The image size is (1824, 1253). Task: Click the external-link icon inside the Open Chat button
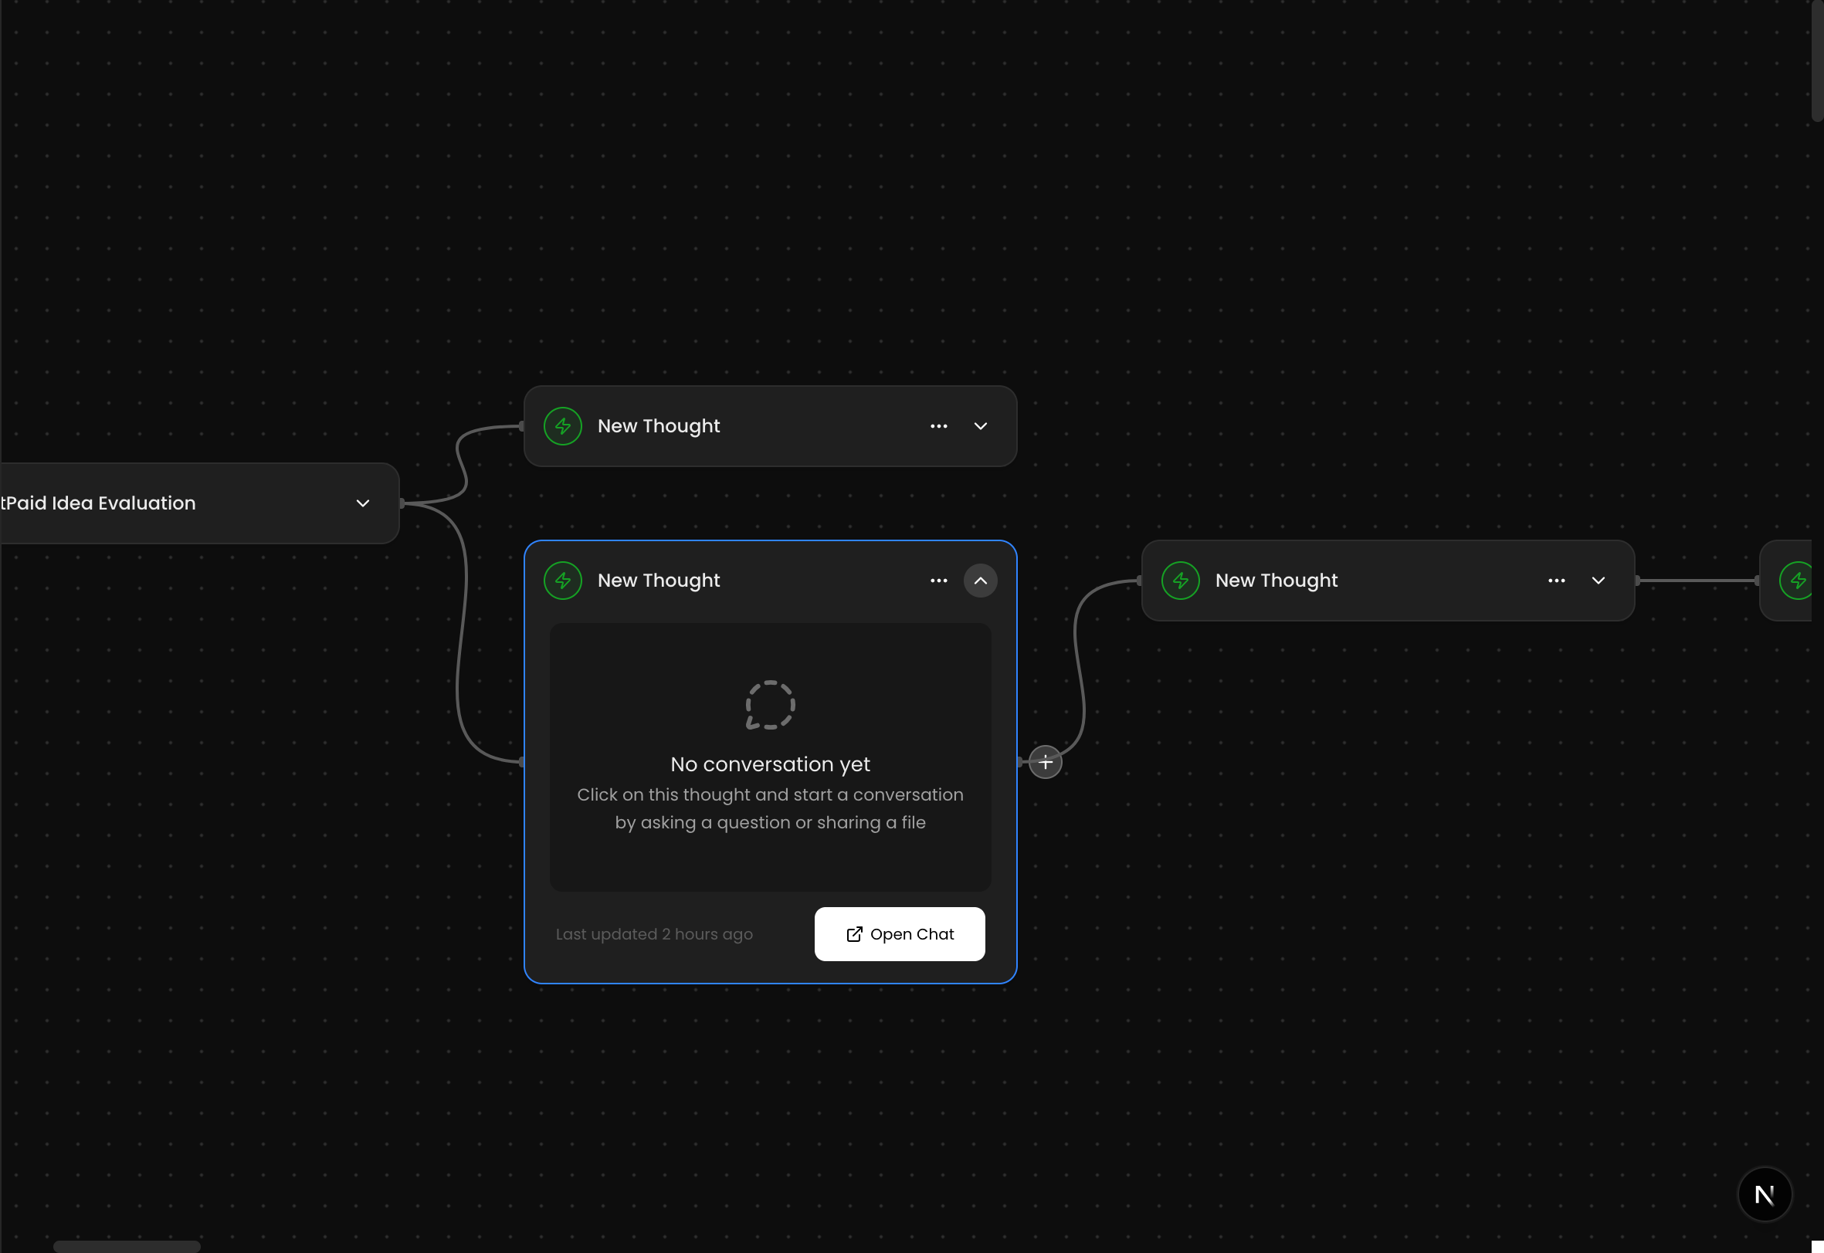click(854, 933)
